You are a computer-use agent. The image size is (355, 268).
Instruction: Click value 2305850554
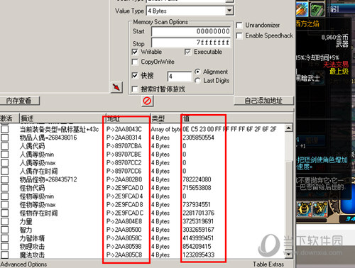pyautogui.click(x=198, y=138)
